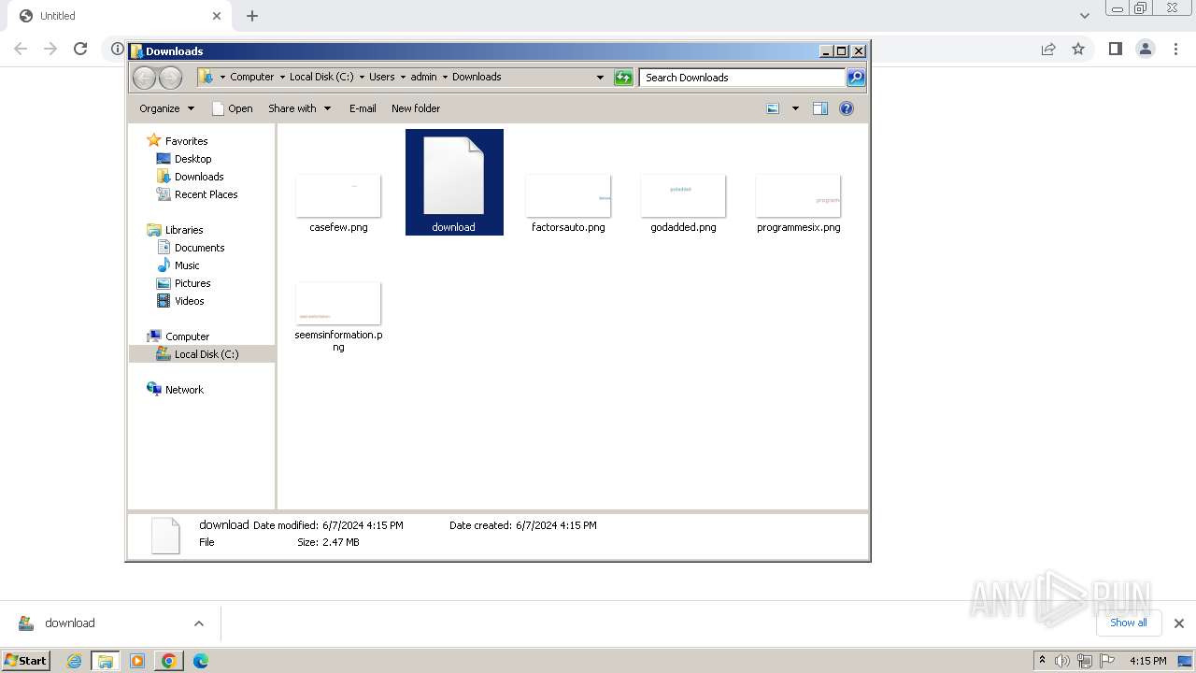The image size is (1196, 673).
Task: Click the E-mail toolbar button
Action: coord(363,108)
